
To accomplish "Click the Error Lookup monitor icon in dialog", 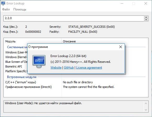I will pyautogui.click(x=39, y=61).
